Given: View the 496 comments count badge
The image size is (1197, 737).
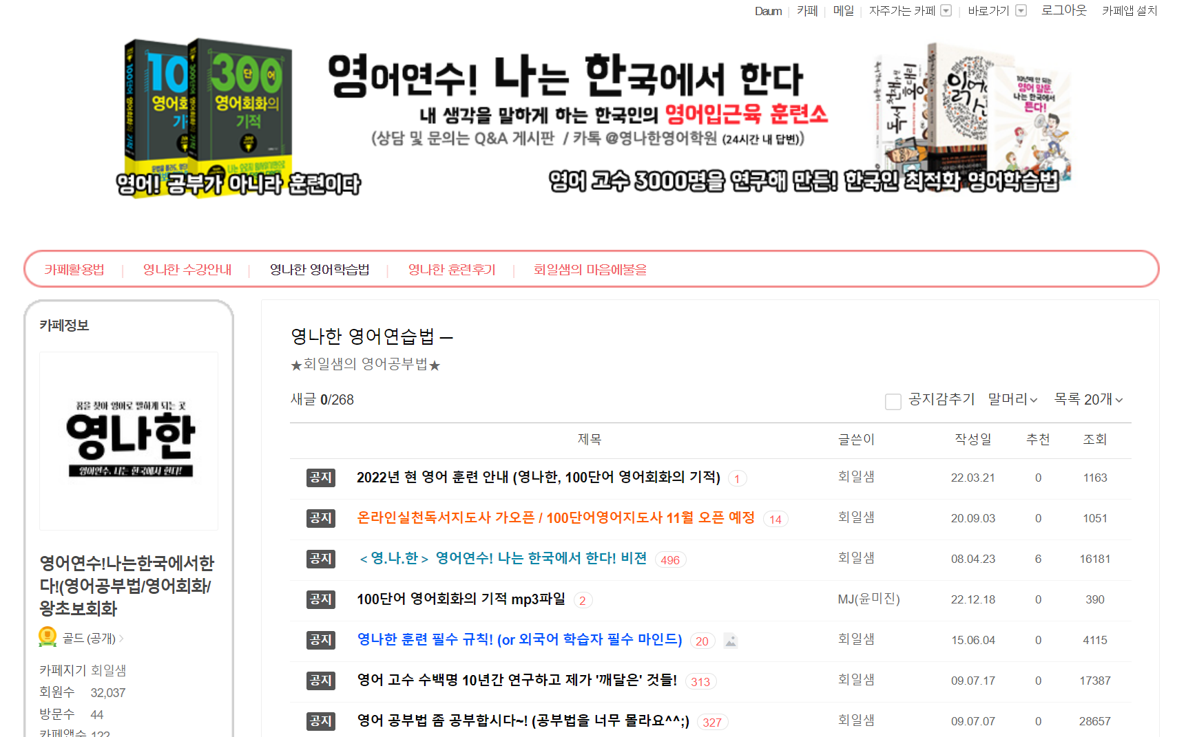Looking at the screenshot, I should click(x=670, y=560).
